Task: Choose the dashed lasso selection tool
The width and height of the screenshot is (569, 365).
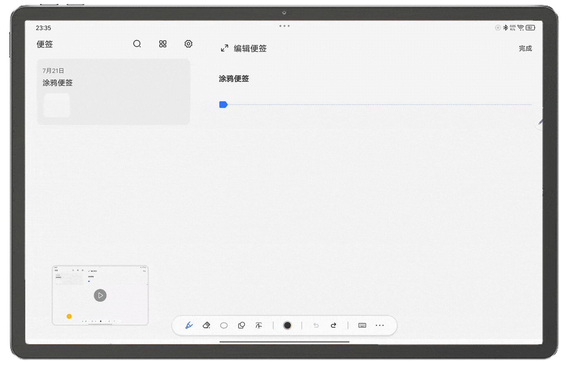Action: click(x=224, y=325)
